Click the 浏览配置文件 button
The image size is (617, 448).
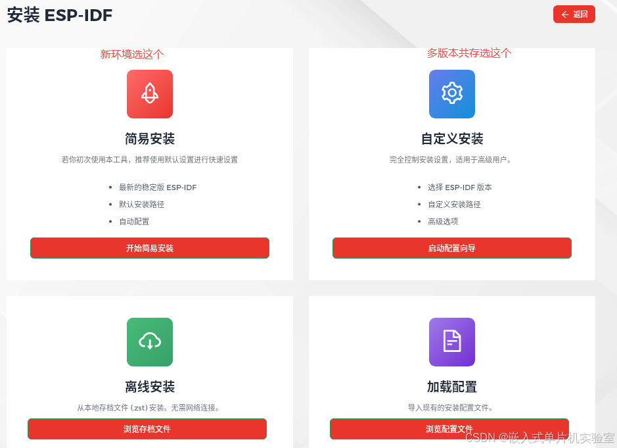(x=449, y=428)
